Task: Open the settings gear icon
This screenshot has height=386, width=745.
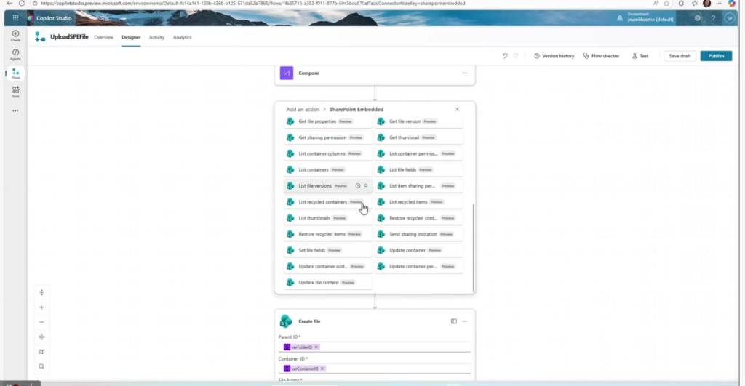Action: pyautogui.click(x=697, y=18)
